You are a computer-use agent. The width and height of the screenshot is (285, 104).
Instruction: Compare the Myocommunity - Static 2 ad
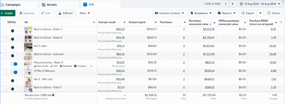click(80, 66)
